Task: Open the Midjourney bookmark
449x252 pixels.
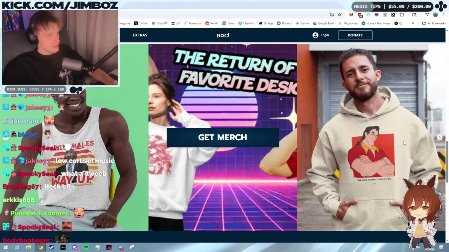Action: coord(348,23)
